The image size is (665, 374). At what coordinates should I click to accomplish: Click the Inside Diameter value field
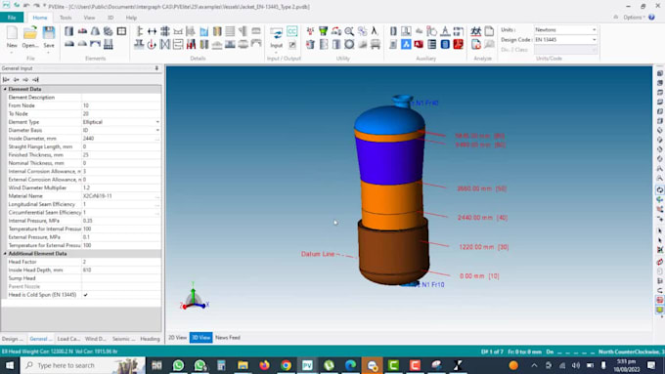(118, 139)
